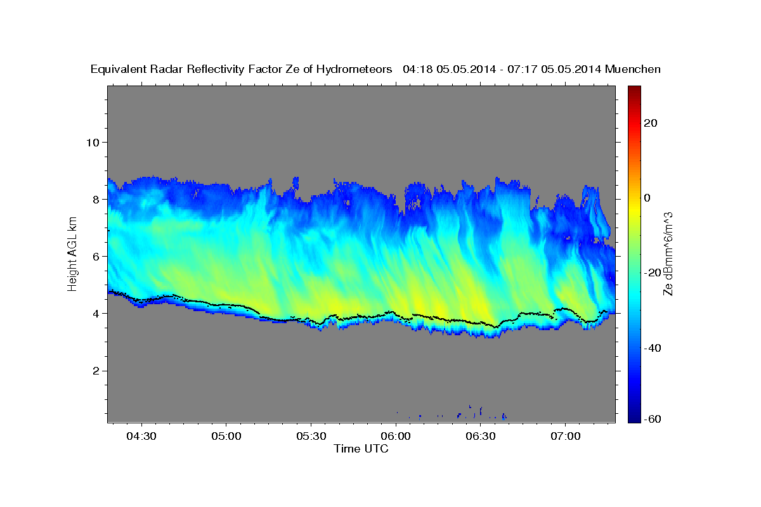The width and height of the screenshot is (761, 507).
Task: Click the plot title 'Equivalent Radar Reflectivity Factor Ze of Hydrometeors'
Action: (242, 69)
